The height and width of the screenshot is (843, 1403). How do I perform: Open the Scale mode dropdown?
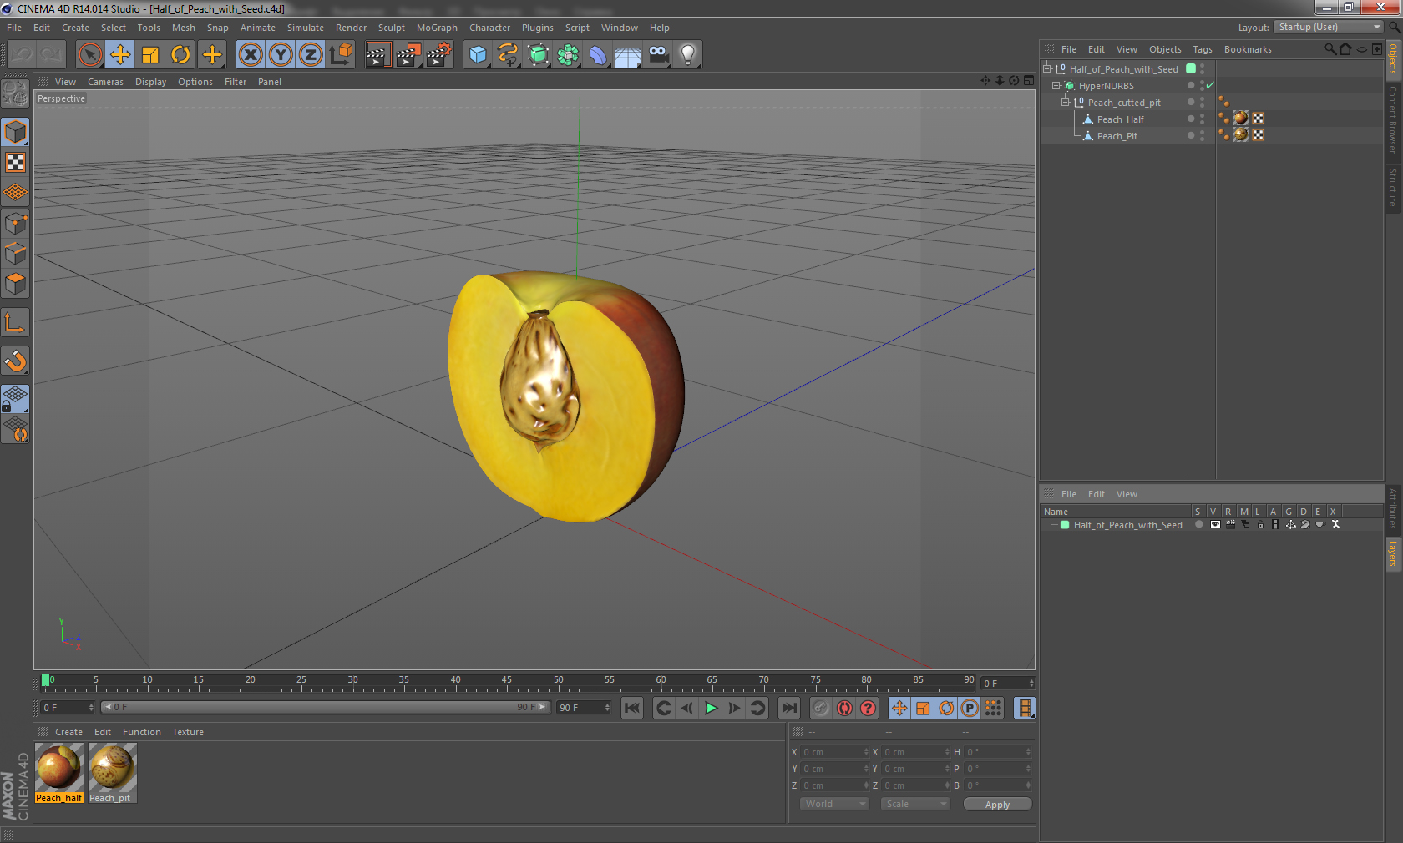coord(915,804)
